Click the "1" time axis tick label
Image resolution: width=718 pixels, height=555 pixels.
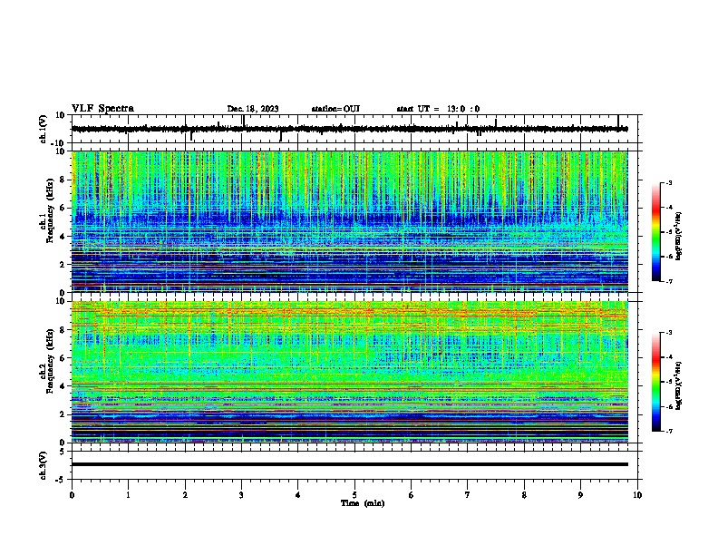click(128, 495)
